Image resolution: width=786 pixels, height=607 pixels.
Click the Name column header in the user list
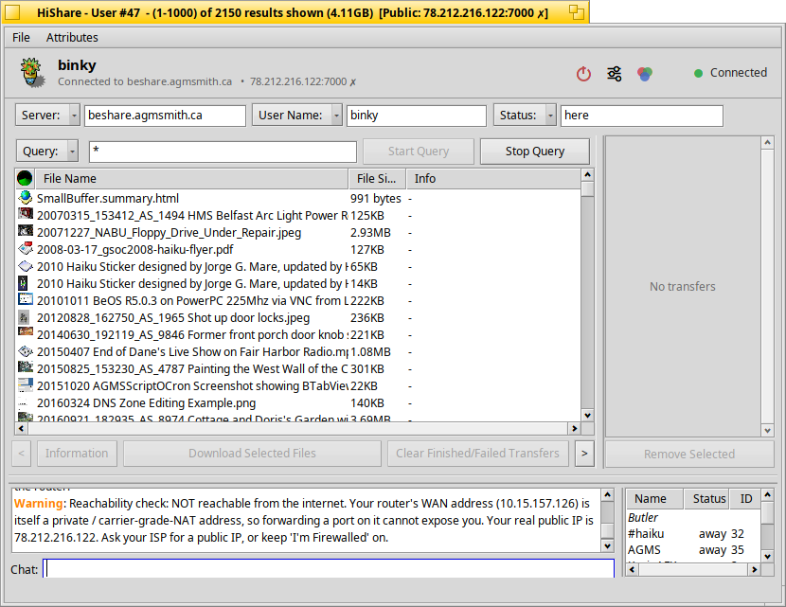click(x=654, y=499)
